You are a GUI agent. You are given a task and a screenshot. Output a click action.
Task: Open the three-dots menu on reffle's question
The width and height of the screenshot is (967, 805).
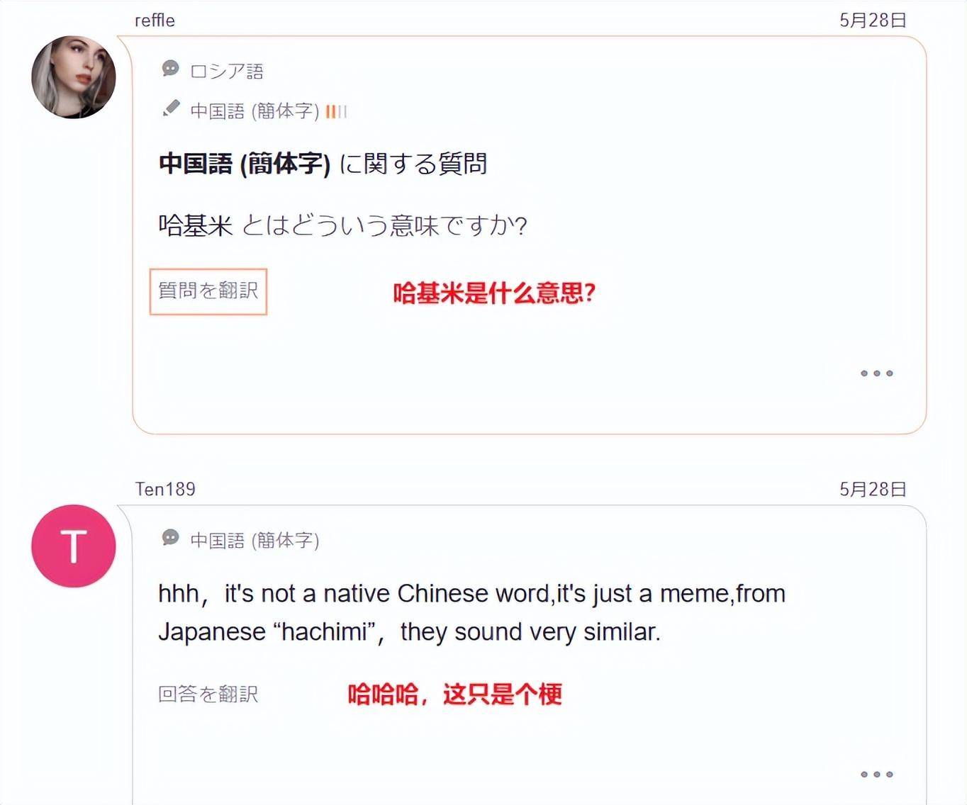tap(877, 373)
